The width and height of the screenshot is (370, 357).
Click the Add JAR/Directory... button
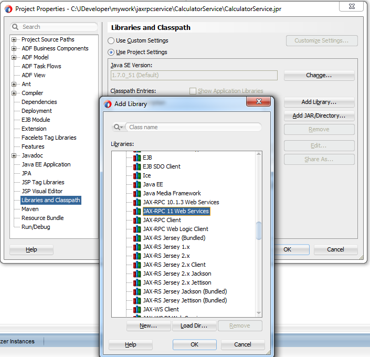(x=319, y=116)
